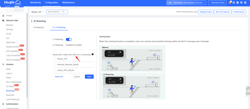Click the 'Enabled by default' text
Screen dimensions: 250x109
click(x=74, y=45)
